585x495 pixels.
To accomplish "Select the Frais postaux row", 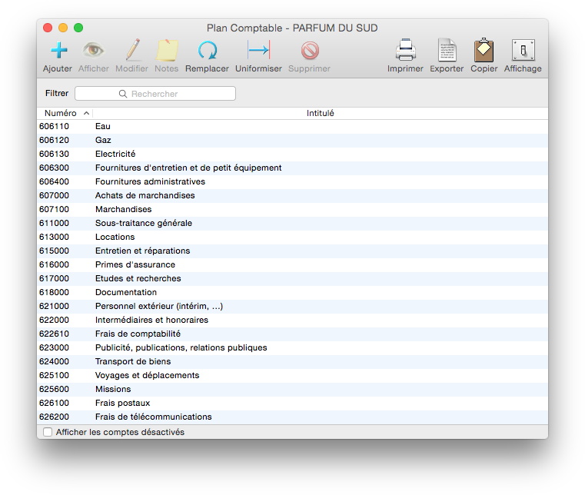I will tap(292, 403).
